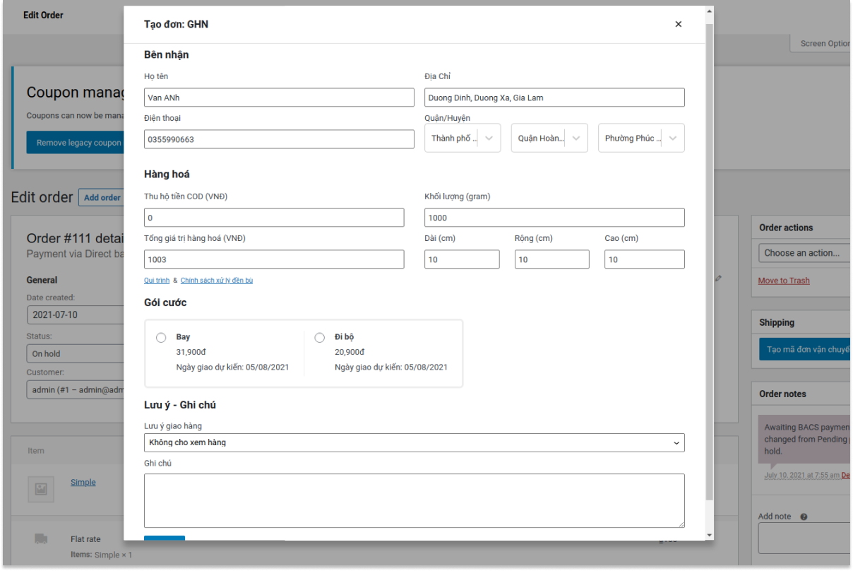Screen dimensions: 853x571
Task: Open the Lưu ý giao hàng dropdown
Action: [x=414, y=442]
